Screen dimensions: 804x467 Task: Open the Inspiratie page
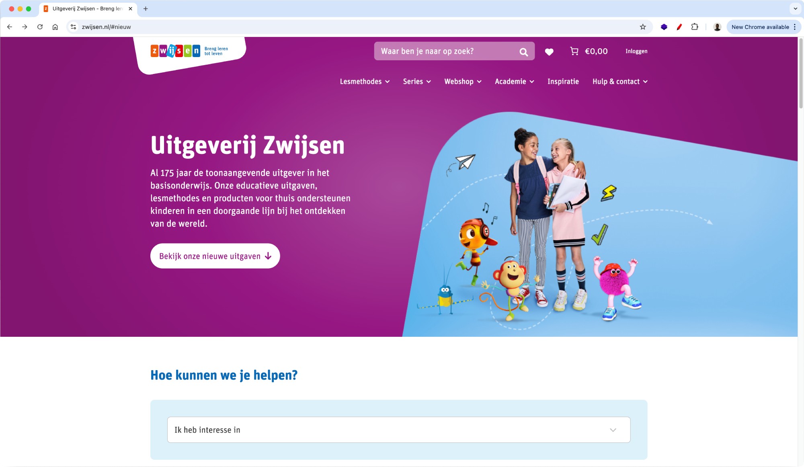(x=563, y=82)
